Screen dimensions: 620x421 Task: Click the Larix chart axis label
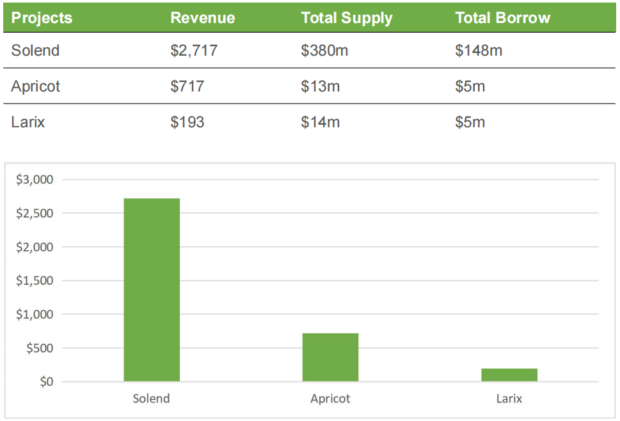pos(509,398)
